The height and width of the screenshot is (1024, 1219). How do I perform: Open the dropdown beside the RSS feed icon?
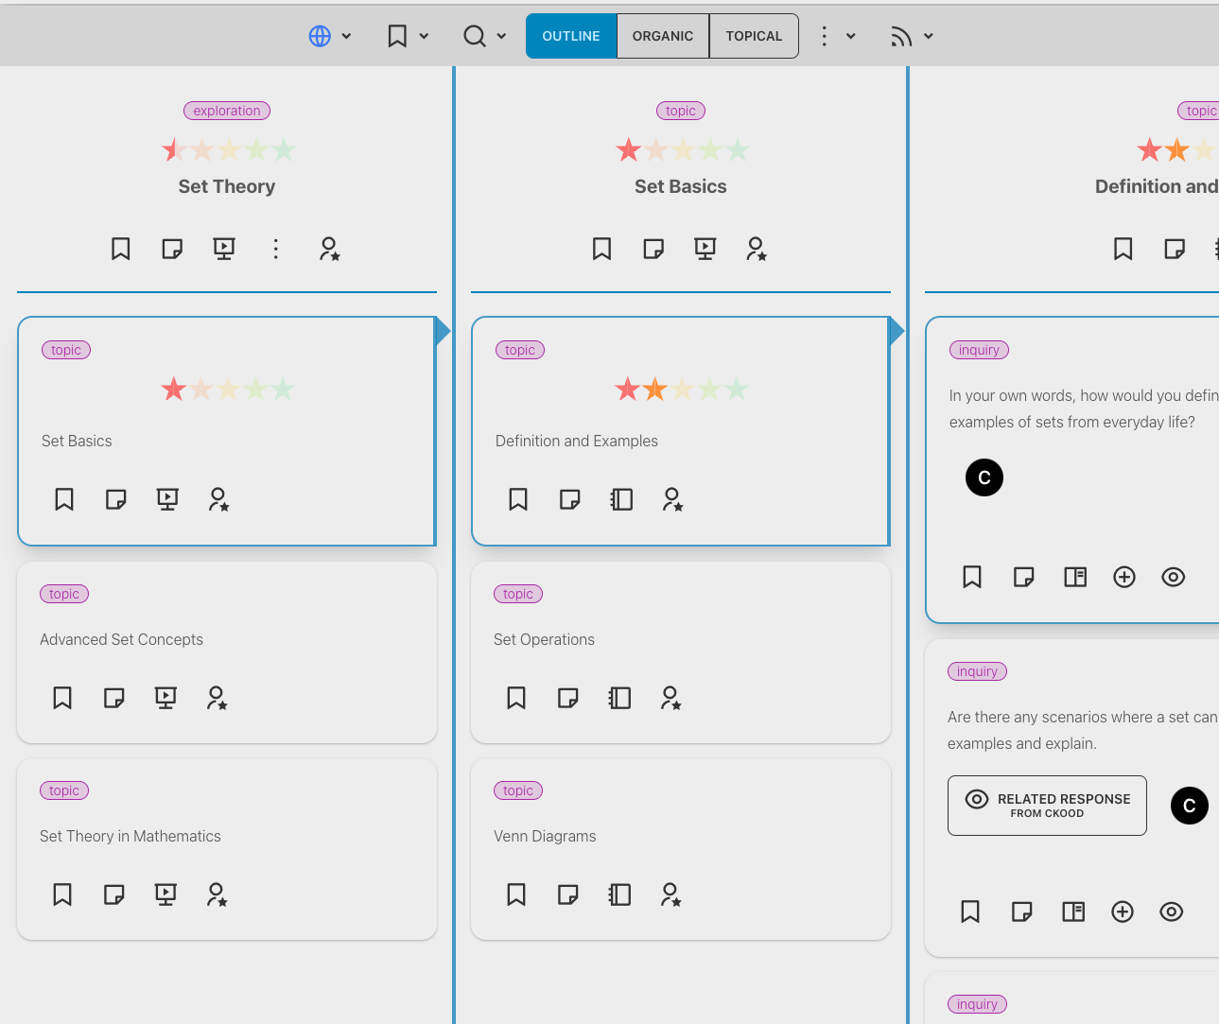click(x=929, y=36)
